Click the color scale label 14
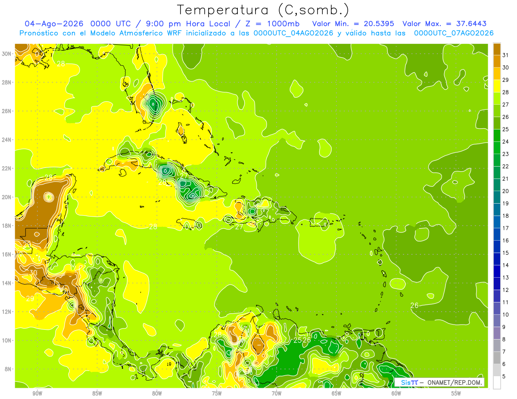Screen dimensions: 517x399 505,265
